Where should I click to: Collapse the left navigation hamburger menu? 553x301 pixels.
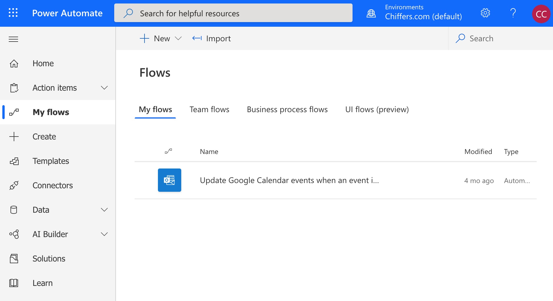click(x=13, y=39)
